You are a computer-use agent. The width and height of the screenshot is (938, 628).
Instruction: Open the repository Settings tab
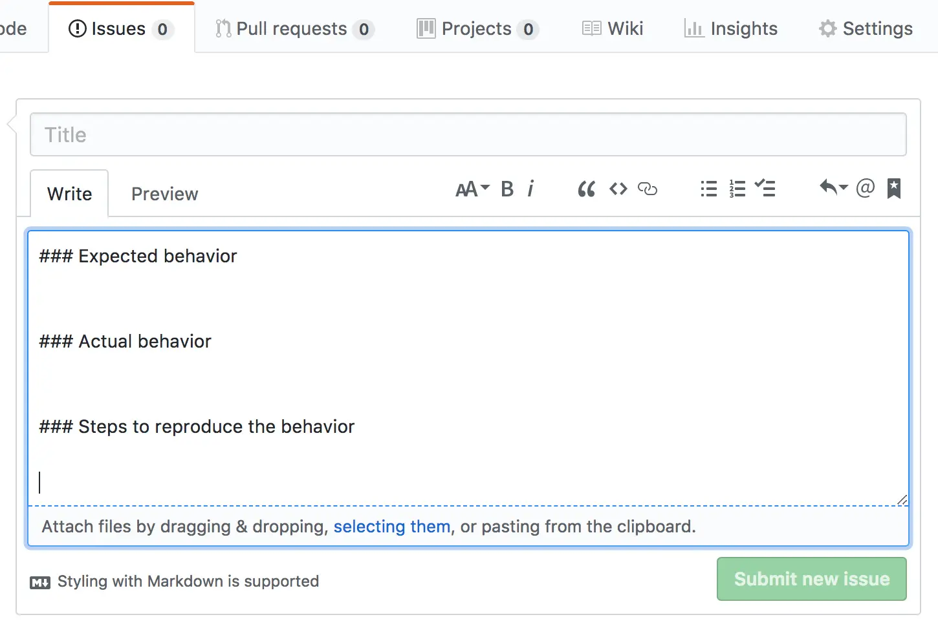click(x=865, y=28)
